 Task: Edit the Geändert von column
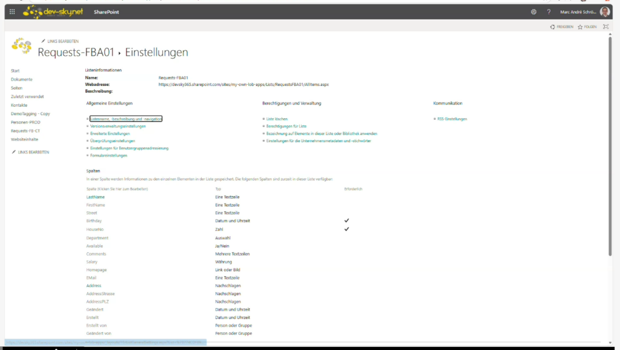[x=99, y=334]
